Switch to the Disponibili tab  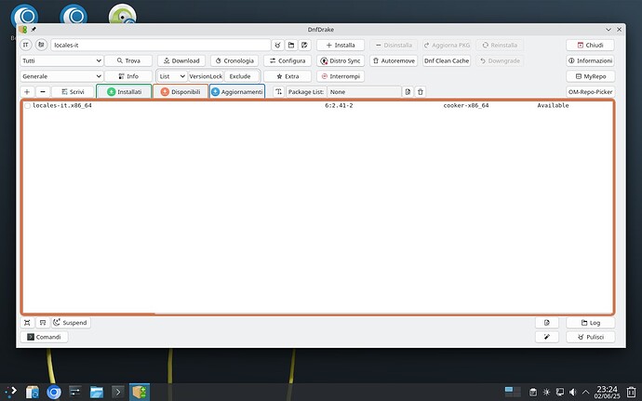(181, 92)
